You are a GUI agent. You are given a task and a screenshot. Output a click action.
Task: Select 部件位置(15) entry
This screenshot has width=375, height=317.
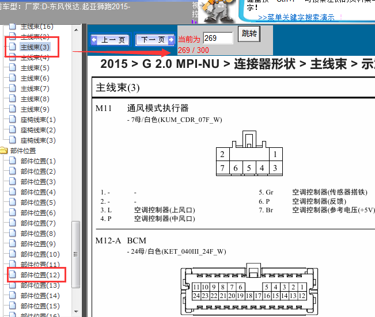[x=40, y=306]
